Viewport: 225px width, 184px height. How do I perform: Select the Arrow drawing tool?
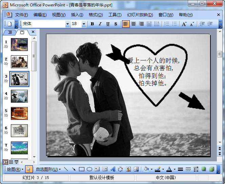click(74, 169)
